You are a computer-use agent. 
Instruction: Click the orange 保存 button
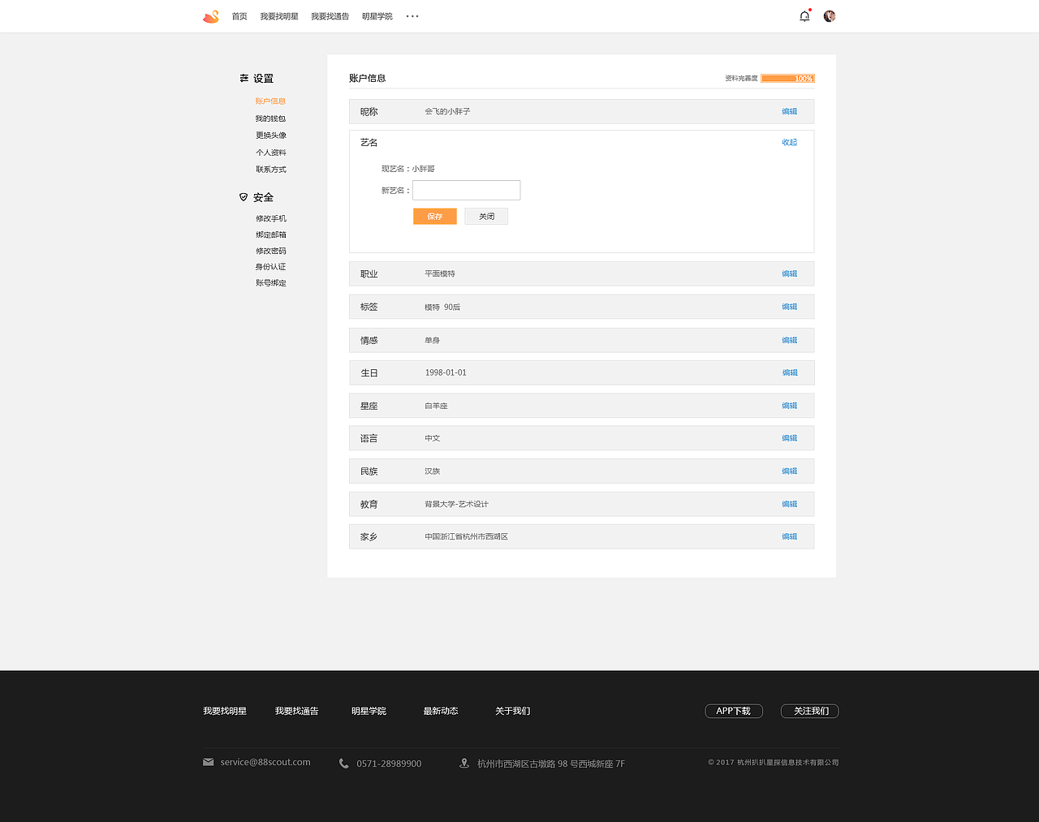435,217
